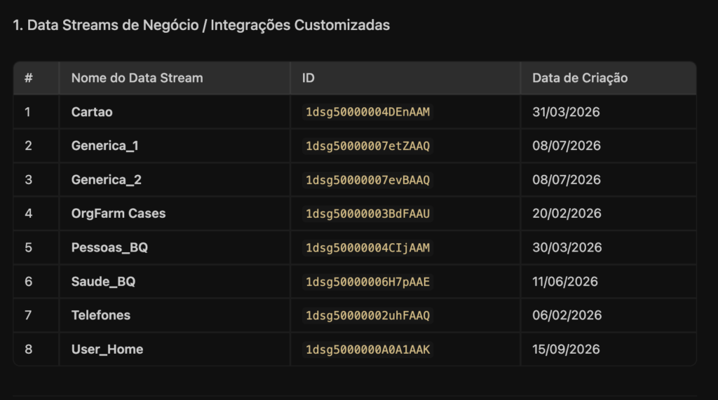This screenshot has width=718, height=400.
Task: Click ID code 1dsg5000000A0A1AAK
Action: point(367,349)
